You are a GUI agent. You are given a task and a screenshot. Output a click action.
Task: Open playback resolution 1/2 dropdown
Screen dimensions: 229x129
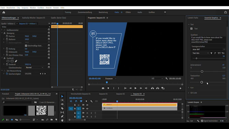(x=157, y=78)
